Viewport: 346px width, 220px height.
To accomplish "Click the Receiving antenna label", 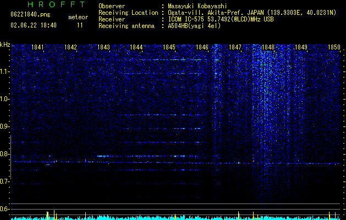I will (x=127, y=26).
